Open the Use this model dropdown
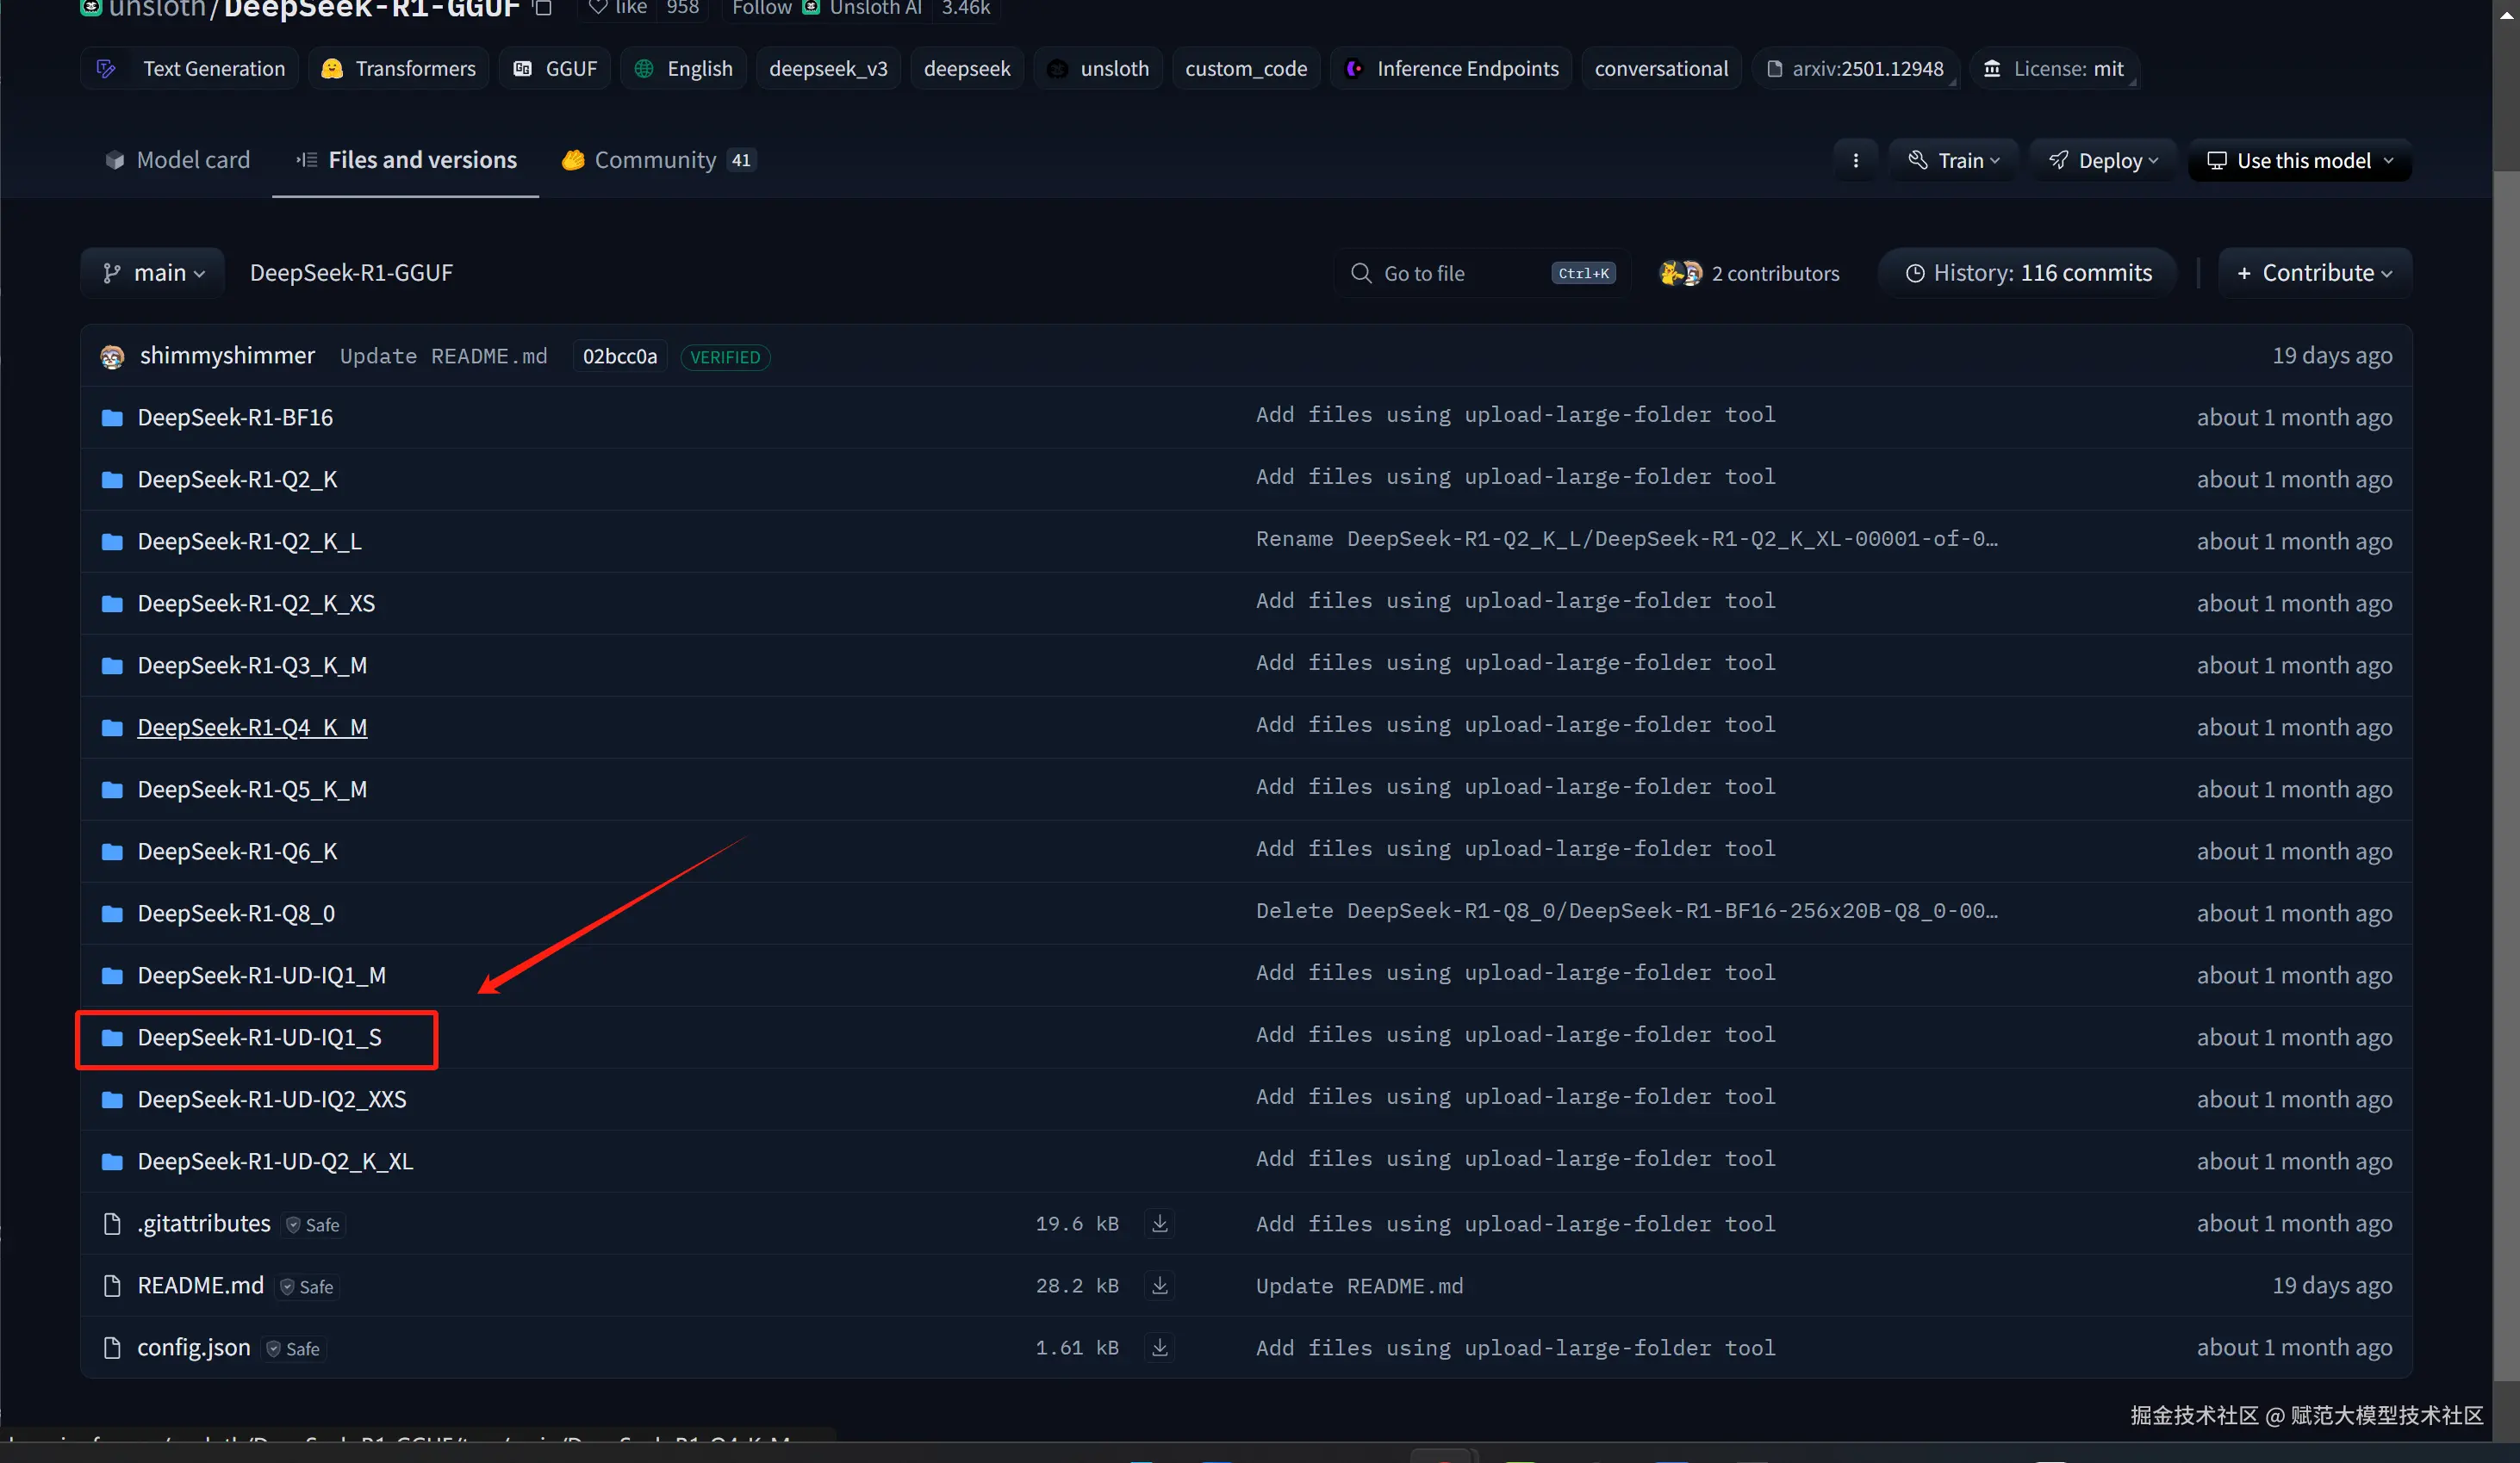Screen dimensions: 2520x1463 click(x=2300, y=161)
